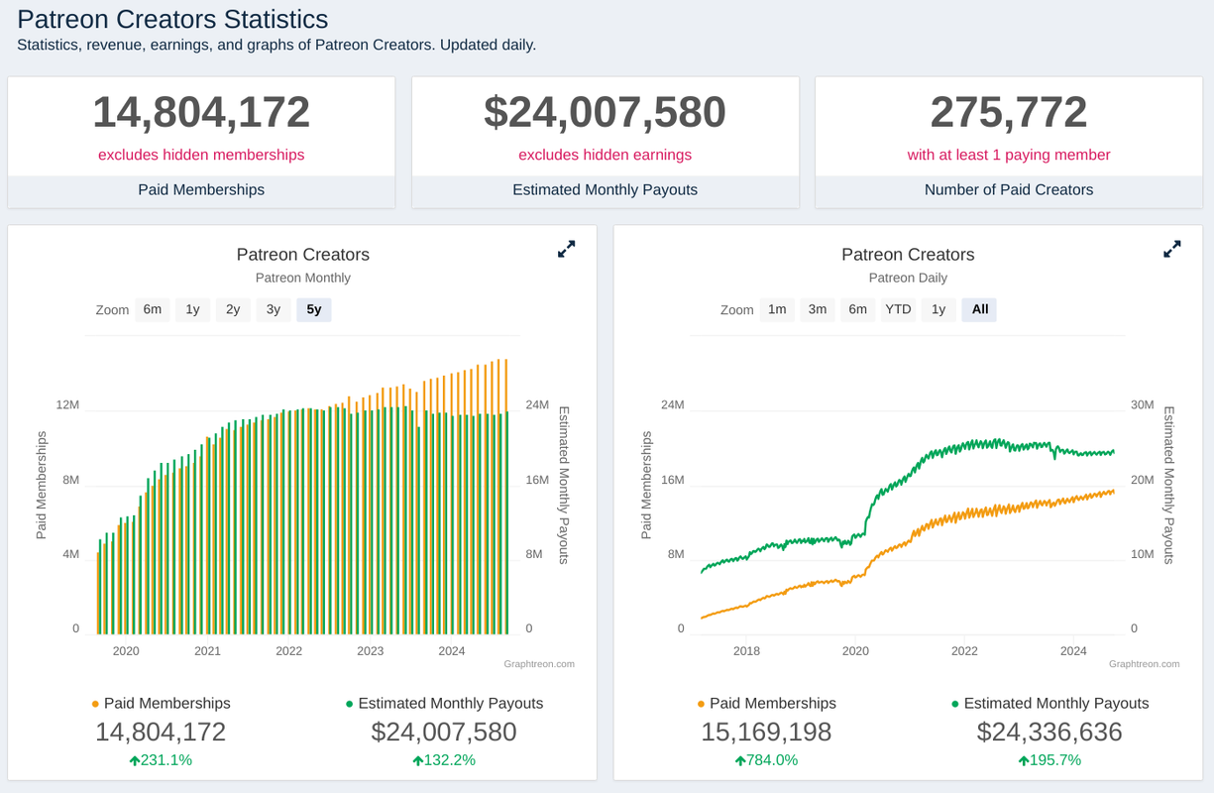Set monthly chart zoom to 6m
The height and width of the screenshot is (793, 1214).
[x=152, y=309]
